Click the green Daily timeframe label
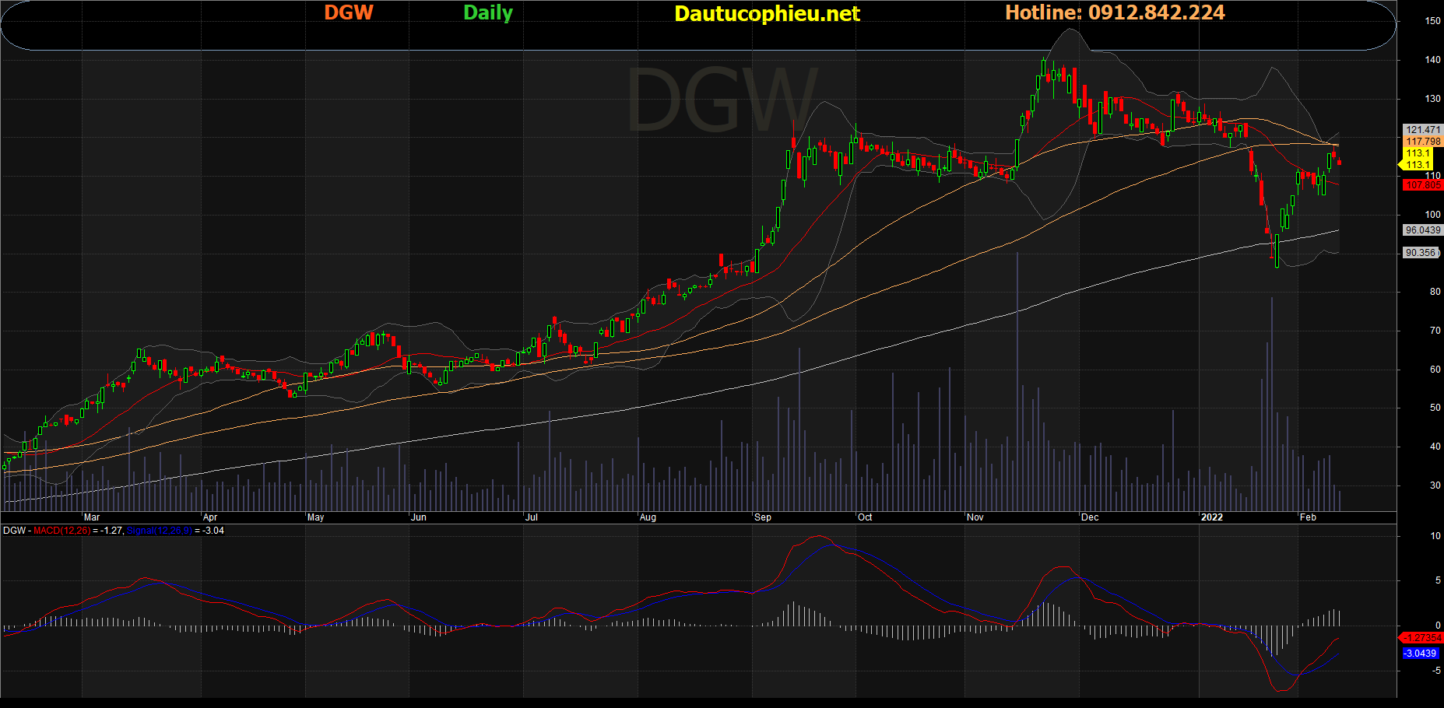The width and height of the screenshot is (1444, 708). click(488, 12)
